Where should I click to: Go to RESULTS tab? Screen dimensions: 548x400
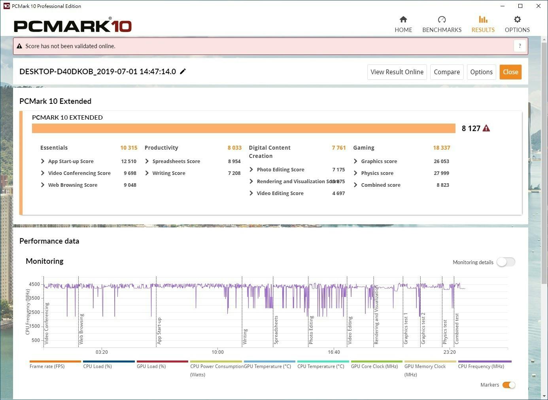[483, 24]
